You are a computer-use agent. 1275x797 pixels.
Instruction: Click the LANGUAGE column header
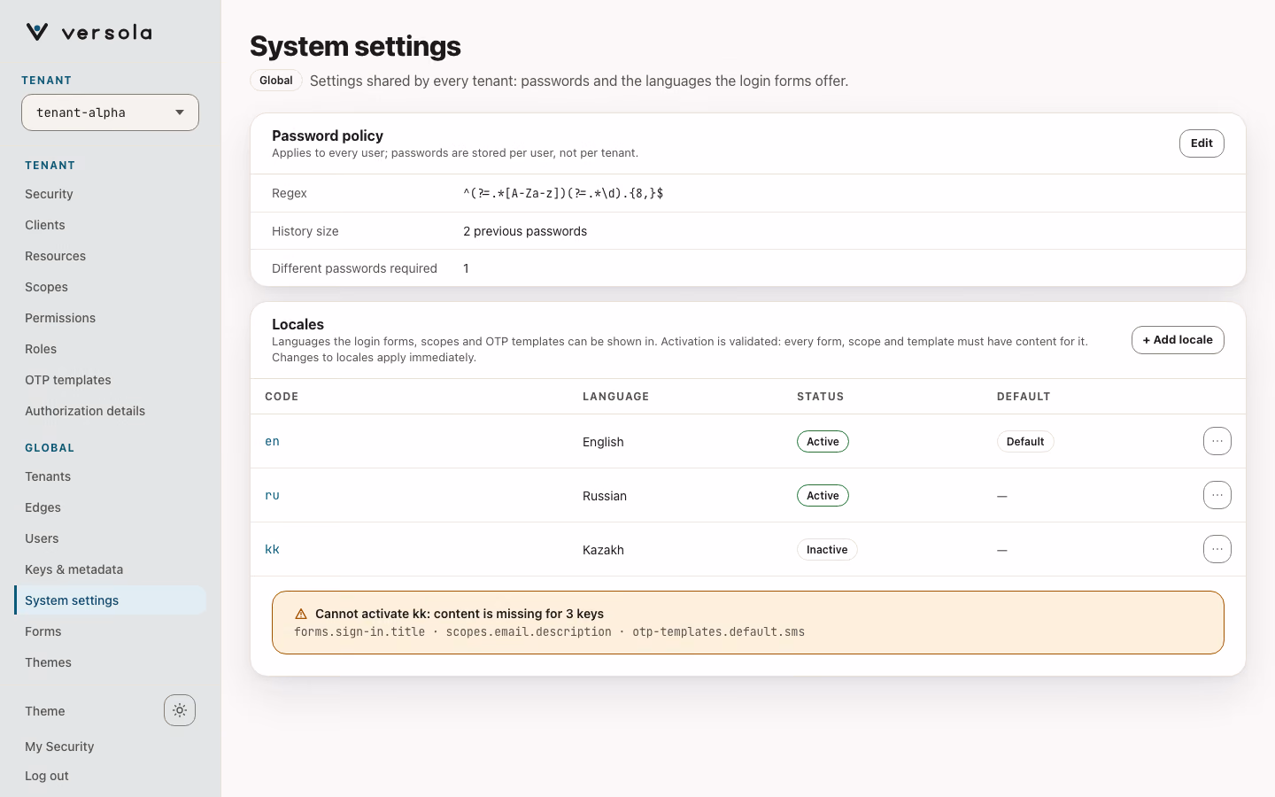coord(615,397)
